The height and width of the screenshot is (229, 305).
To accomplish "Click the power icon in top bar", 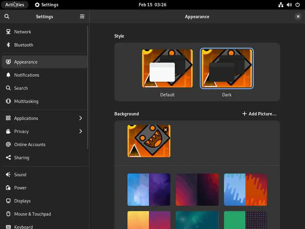I will pyautogui.click(x=298, y=5).
